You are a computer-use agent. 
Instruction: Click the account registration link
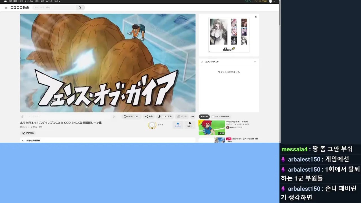tap(259, 1)
